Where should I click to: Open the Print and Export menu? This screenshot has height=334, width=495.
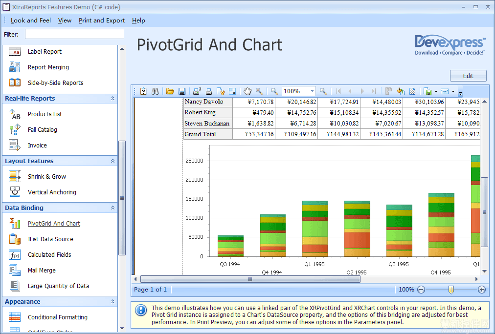click(x=102, y=21)
